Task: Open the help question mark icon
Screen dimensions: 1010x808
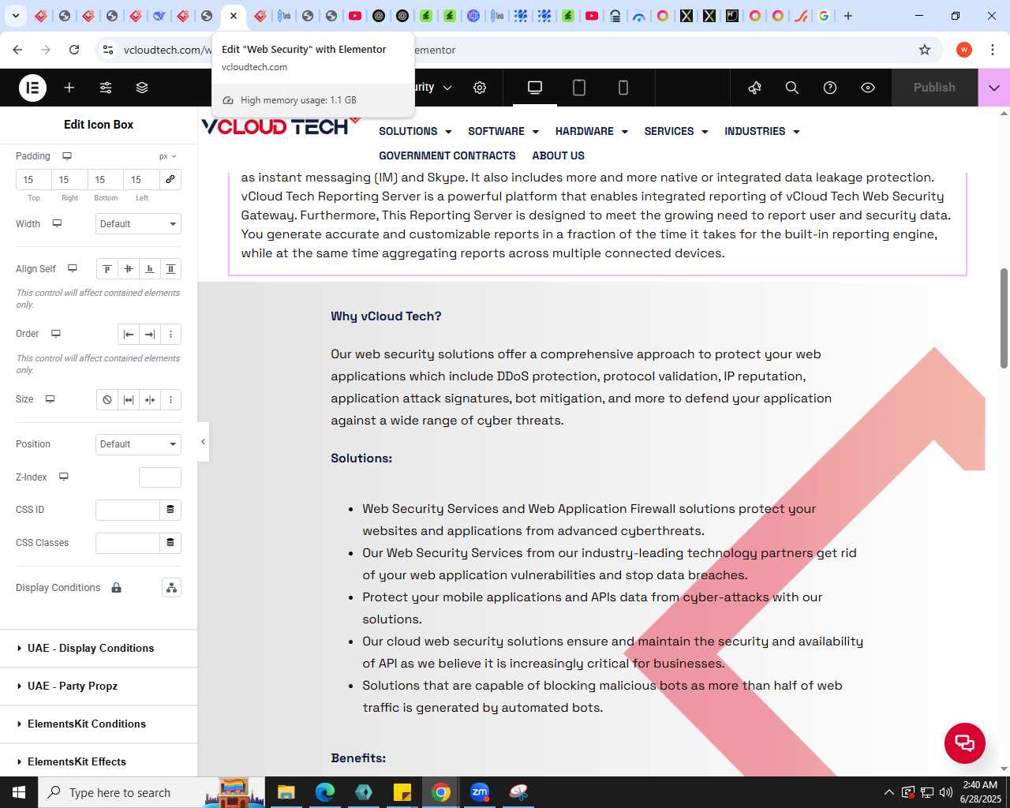Action: [x=830, y=88]
